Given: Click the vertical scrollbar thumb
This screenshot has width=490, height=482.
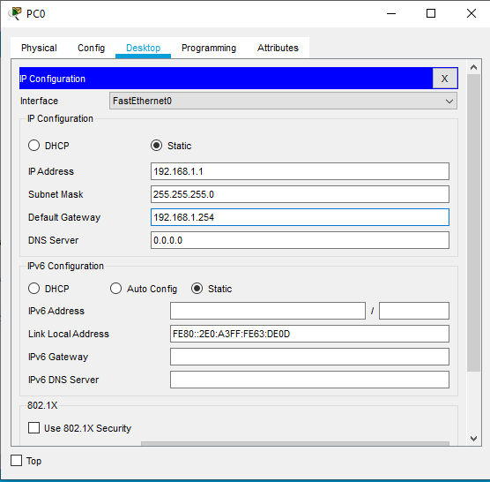Looking at the screenshot, I should click(474, 222).
